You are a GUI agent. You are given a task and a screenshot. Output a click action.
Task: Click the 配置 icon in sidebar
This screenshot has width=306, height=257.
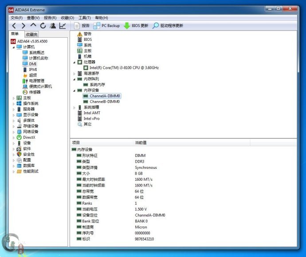[x=19, y=160]
